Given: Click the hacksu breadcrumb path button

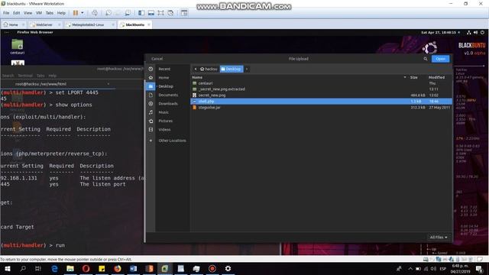Looking at the screenshot, I should [x=209, y=69].
